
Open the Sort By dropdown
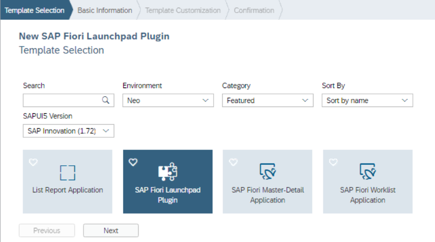pos(367,100)
